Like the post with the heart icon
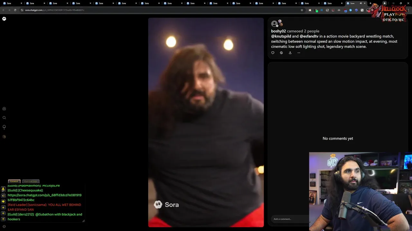This screenshot has width=412, height=231. [273, 53]
